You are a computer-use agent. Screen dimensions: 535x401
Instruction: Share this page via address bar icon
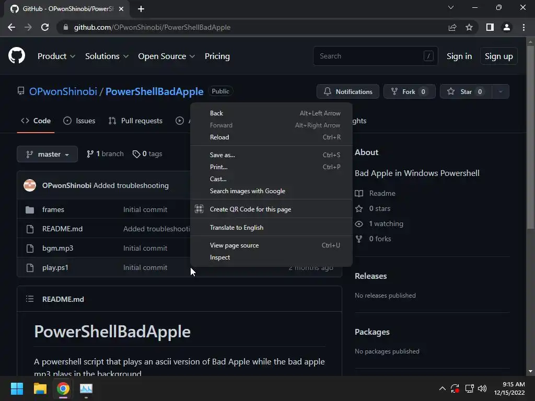(452, 27)
